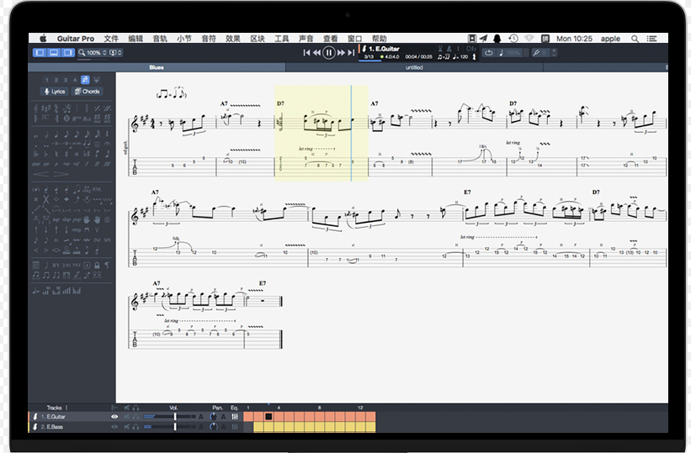Enable the multi-voice editing icon

(x=85, y=80)
